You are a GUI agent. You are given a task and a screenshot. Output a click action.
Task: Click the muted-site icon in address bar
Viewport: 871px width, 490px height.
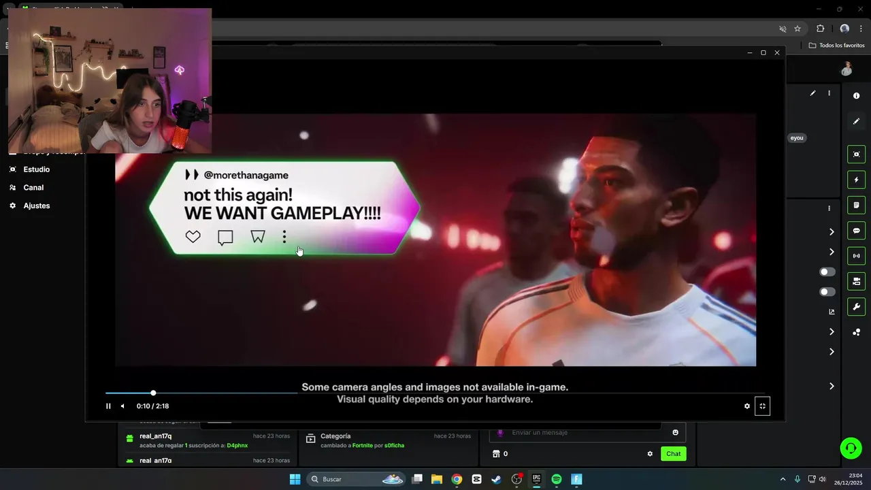(x=783, y=29)
